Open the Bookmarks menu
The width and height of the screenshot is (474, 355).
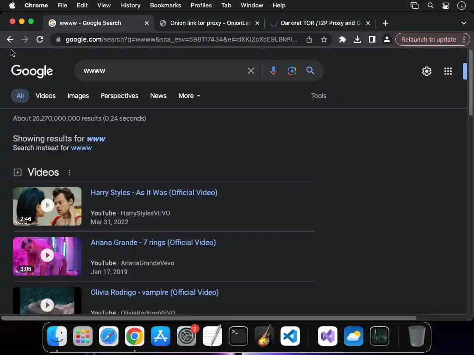pyautogui.click(x=165, y=6)
